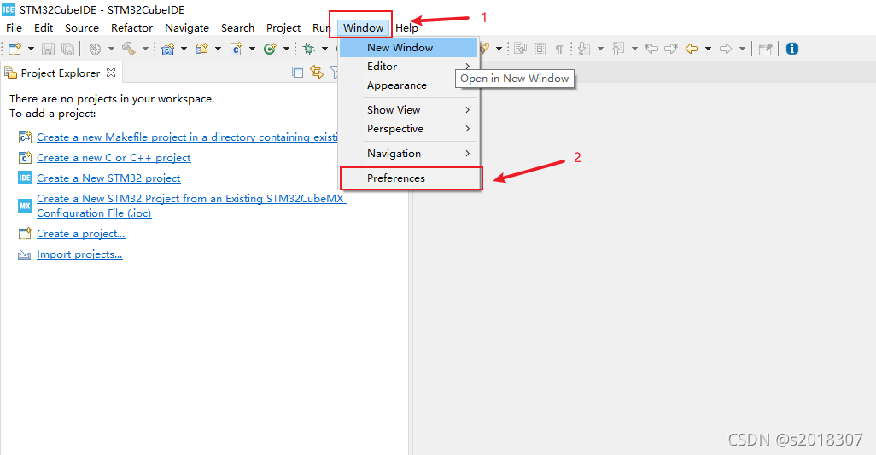The width and height of the screenshot is (876, 455).
Task: Open the hammer Build dropdown arrow
Action: [145, 50]
